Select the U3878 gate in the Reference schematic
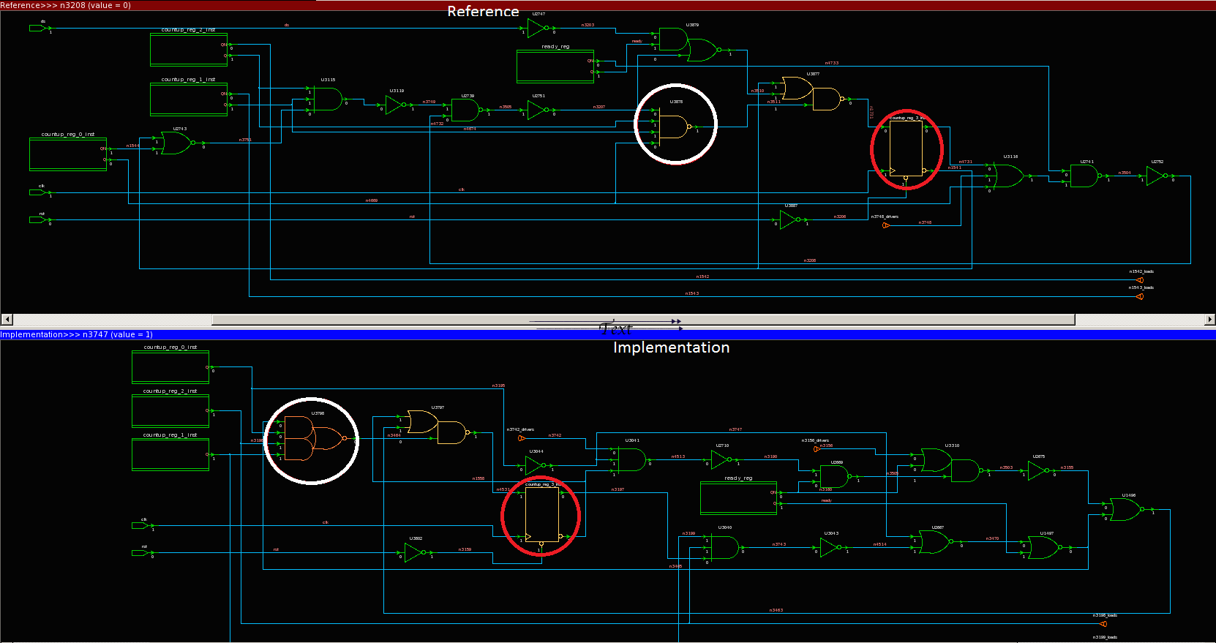1216x643 pixels. [x=673, y=127]
